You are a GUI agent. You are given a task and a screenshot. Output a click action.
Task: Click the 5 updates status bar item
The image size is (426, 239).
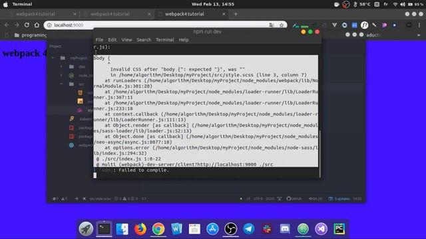click(339, 199)
